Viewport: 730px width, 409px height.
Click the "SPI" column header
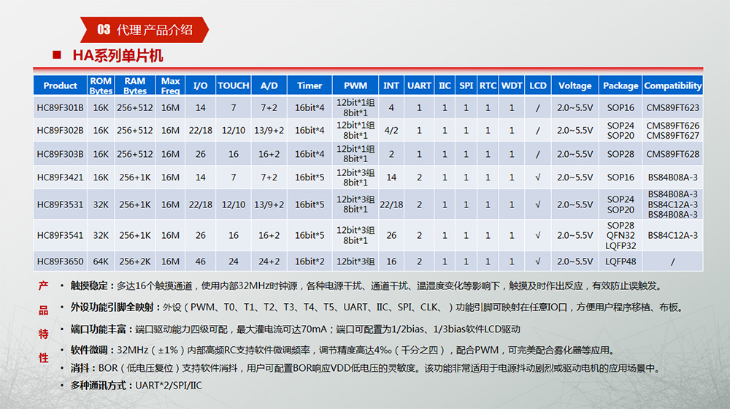click(466, 85)
